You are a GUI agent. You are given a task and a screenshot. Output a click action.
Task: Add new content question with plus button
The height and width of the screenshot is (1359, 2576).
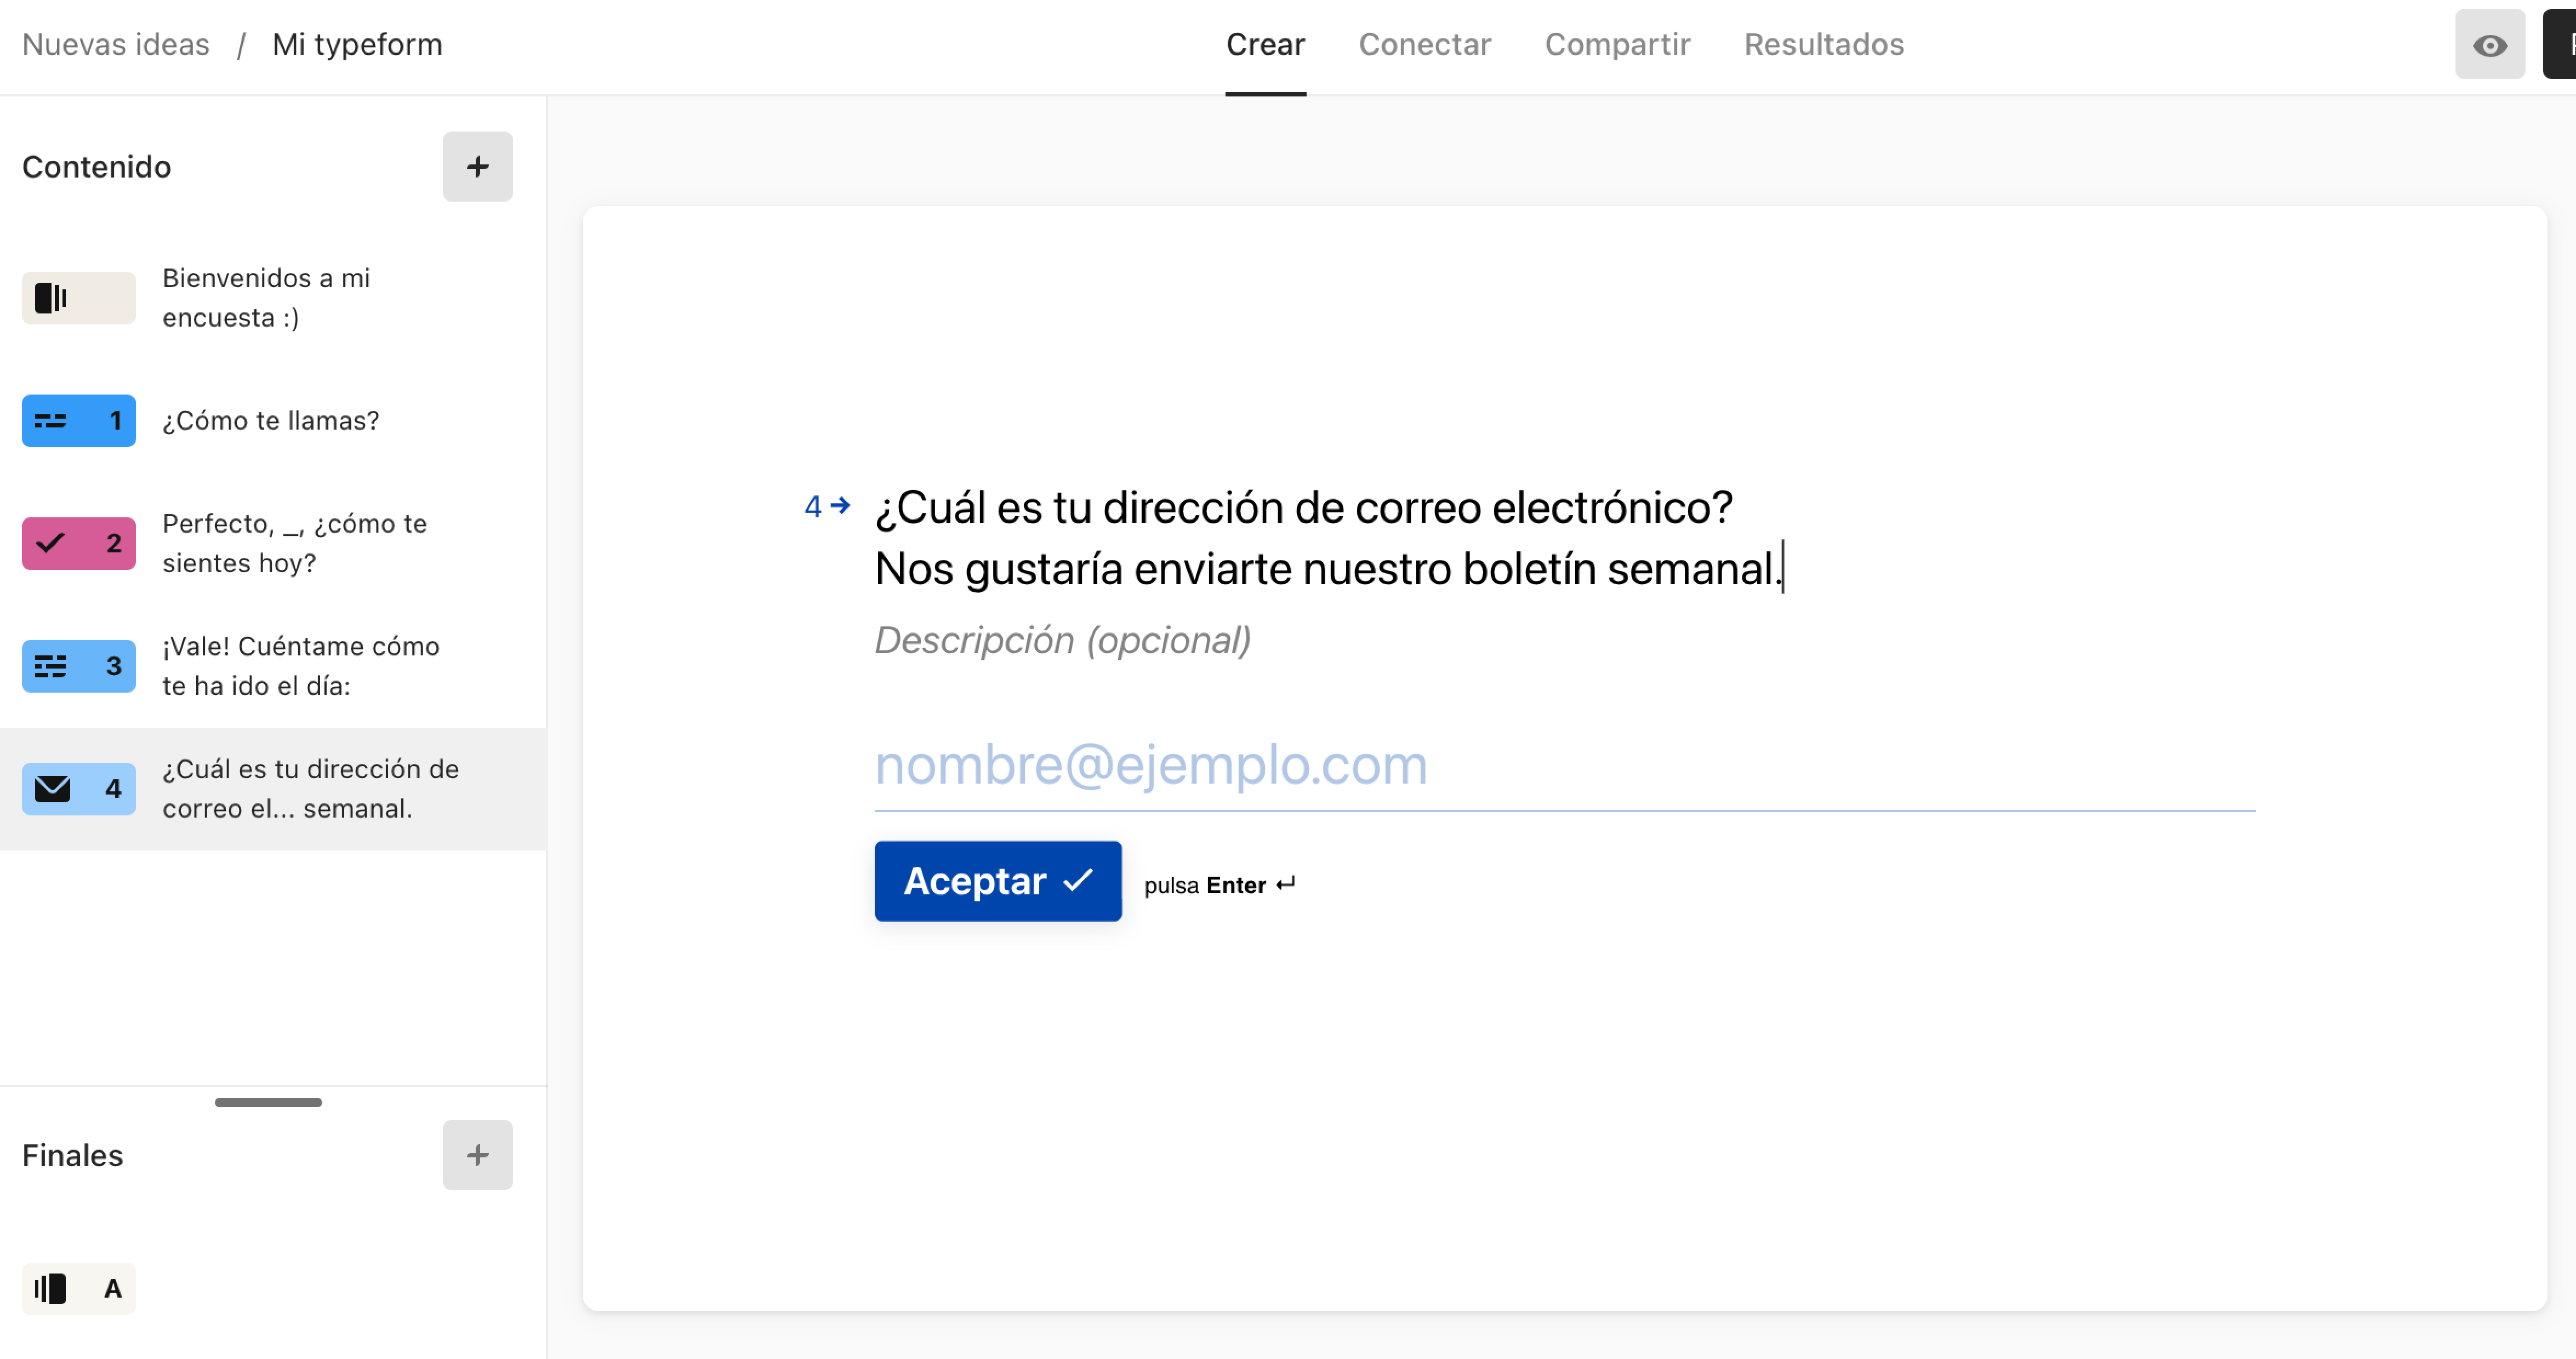pyautogui.click(x=477, y=166)
